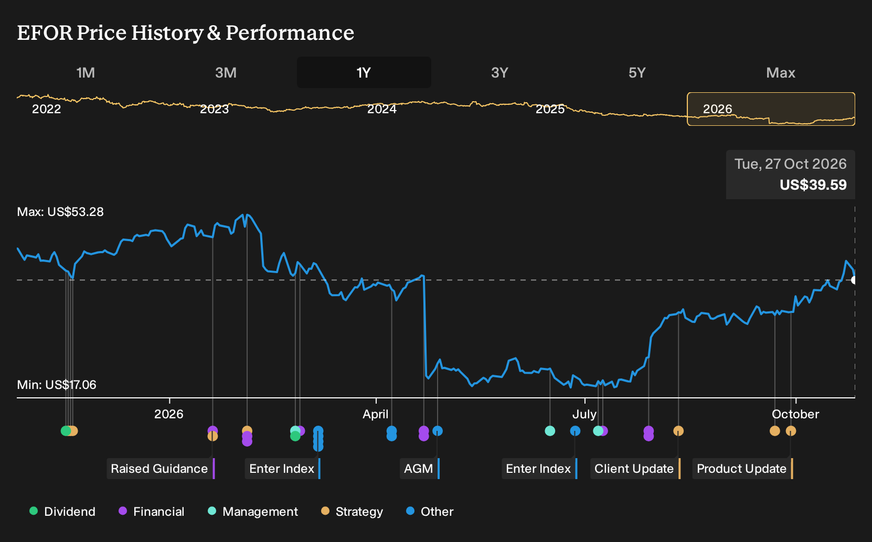Click the Enter Index label beside Client Update
The height and width of the screenshot is (542, 872).
539,469
